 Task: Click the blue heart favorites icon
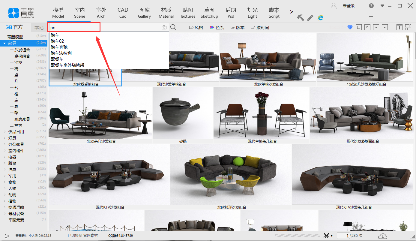coord(350,28)
